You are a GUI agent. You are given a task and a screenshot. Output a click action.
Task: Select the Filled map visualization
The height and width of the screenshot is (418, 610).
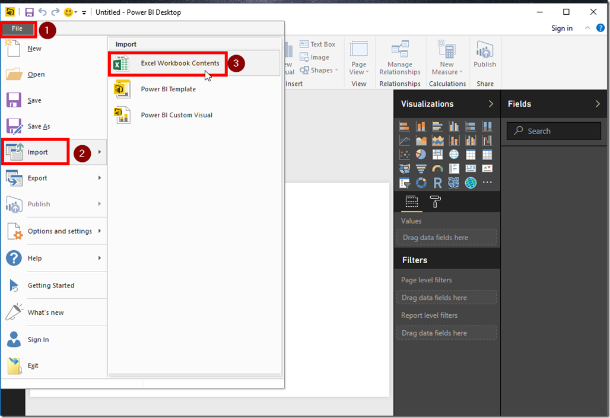pos(405,168)
